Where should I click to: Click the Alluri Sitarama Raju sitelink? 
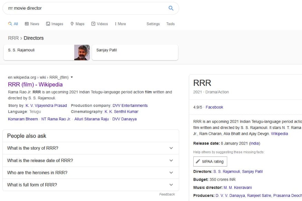(92, 119)
